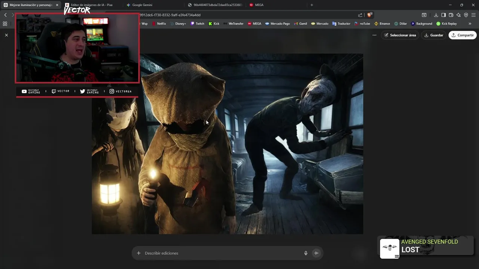Open the Kick bookmark
The width and height of the screenshot is (479, 269).
coord(214,24)
